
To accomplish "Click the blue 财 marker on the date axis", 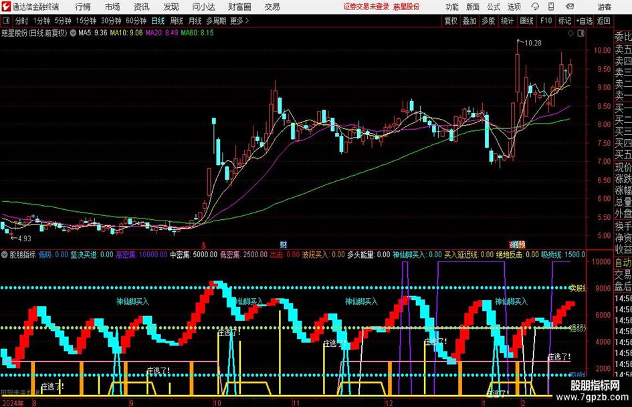I will pos(284,245).
